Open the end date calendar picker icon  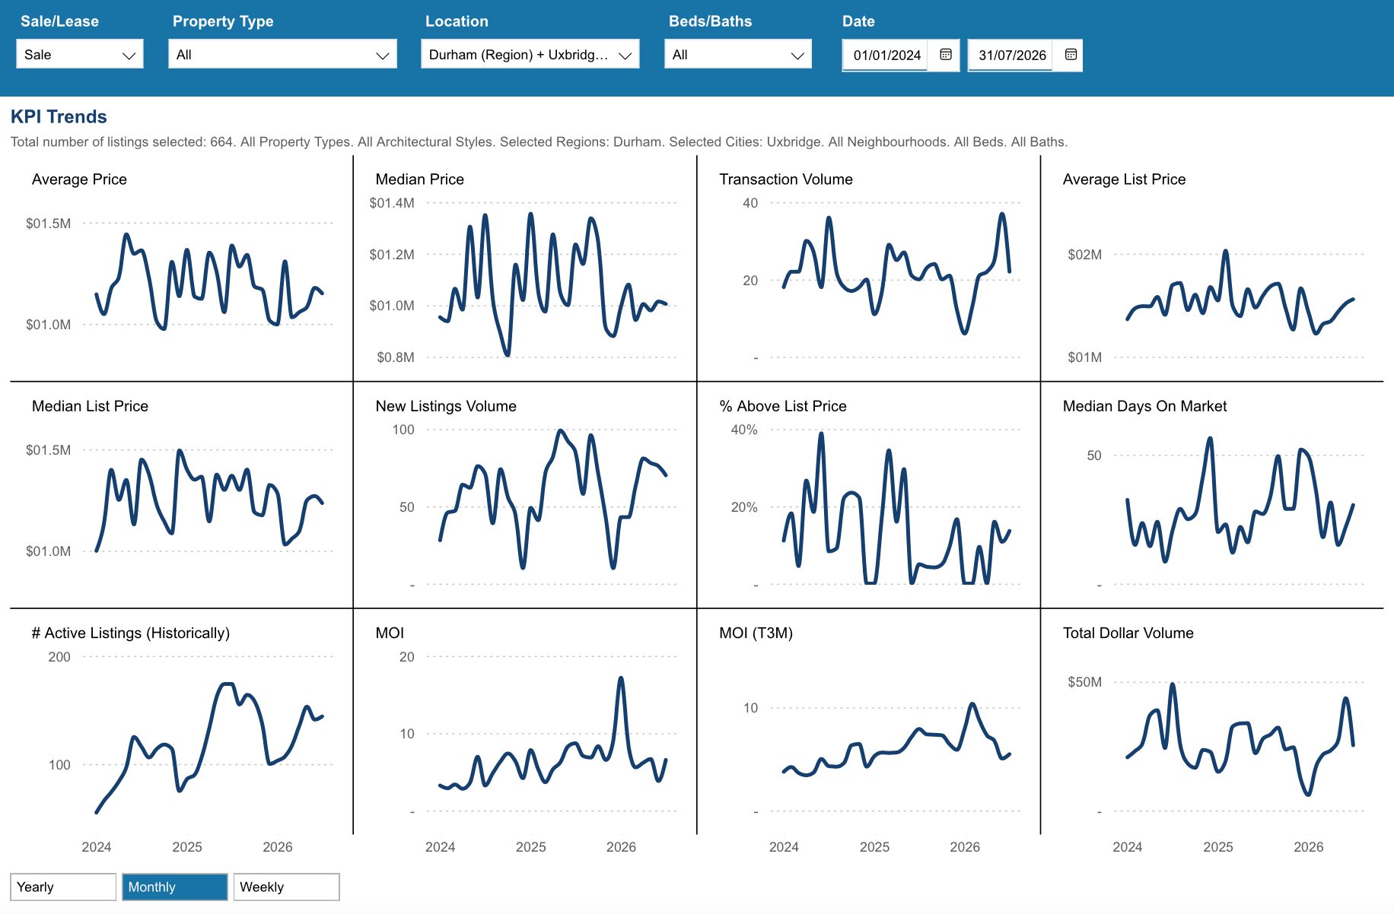click(1071, 55)
